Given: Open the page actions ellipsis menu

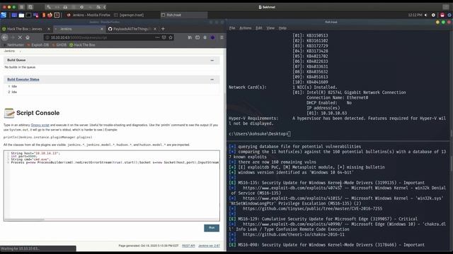Looking at the screenshot, I should 157,37.
